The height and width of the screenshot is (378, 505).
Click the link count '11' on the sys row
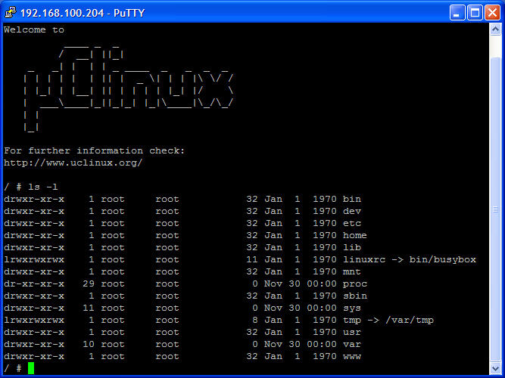pos(89,308)
